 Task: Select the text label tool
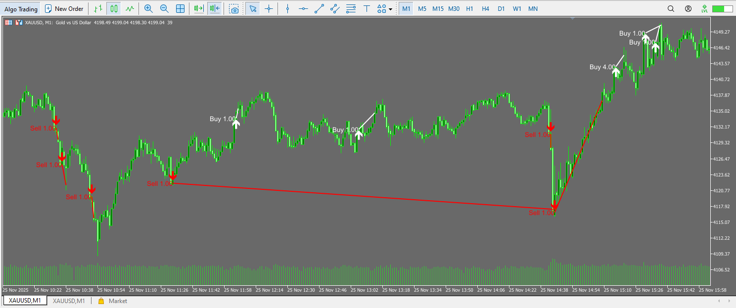click(367, 8)
